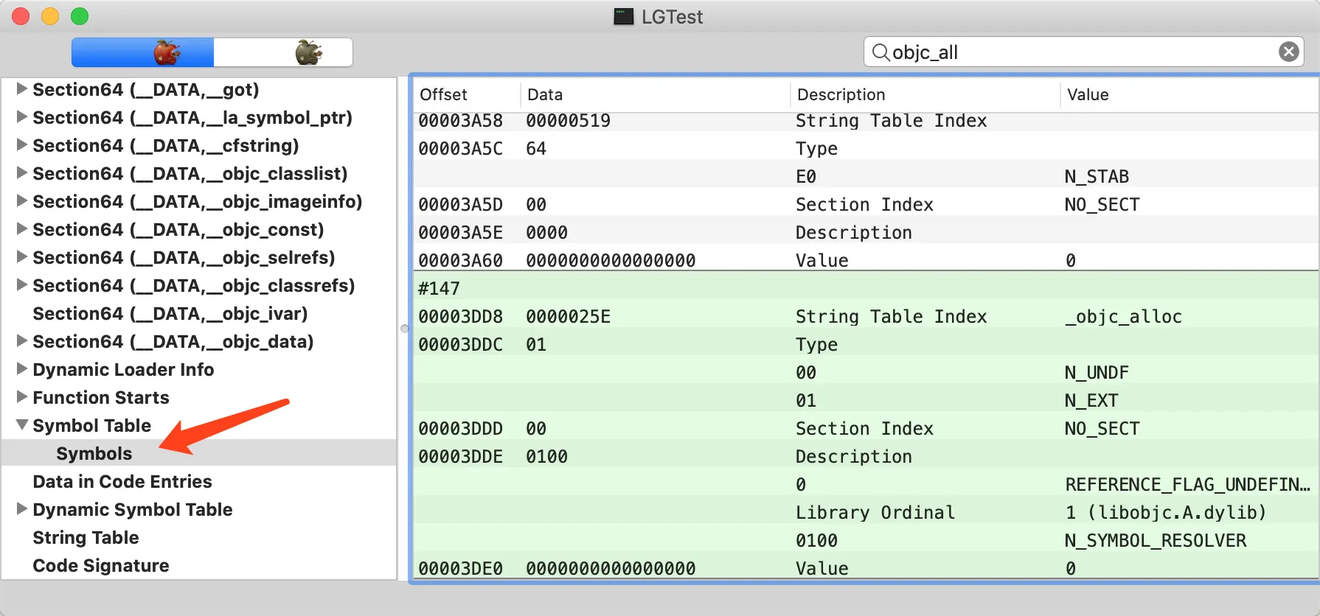Select Section64 (__DATA,__got) in the tree
This screenshot has width=1320, height=616.
146,90
